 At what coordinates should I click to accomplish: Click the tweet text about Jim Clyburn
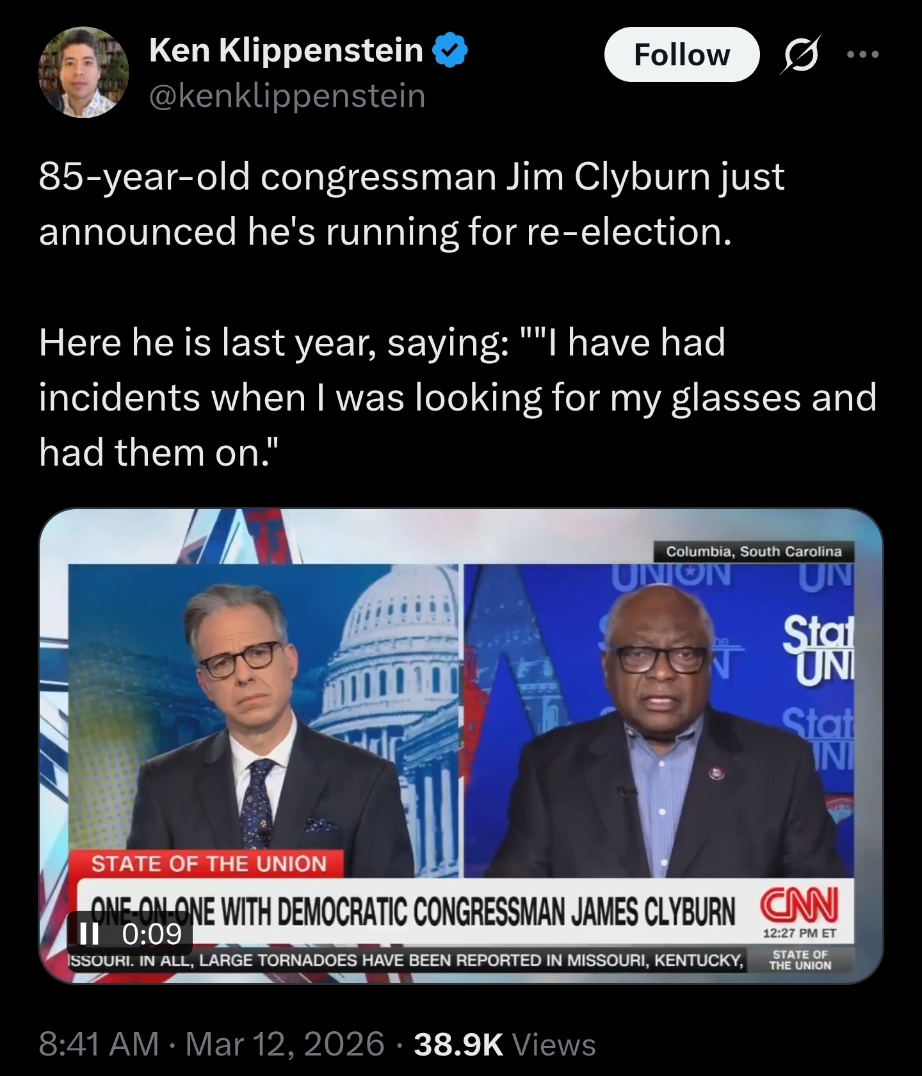coord(412,204)
